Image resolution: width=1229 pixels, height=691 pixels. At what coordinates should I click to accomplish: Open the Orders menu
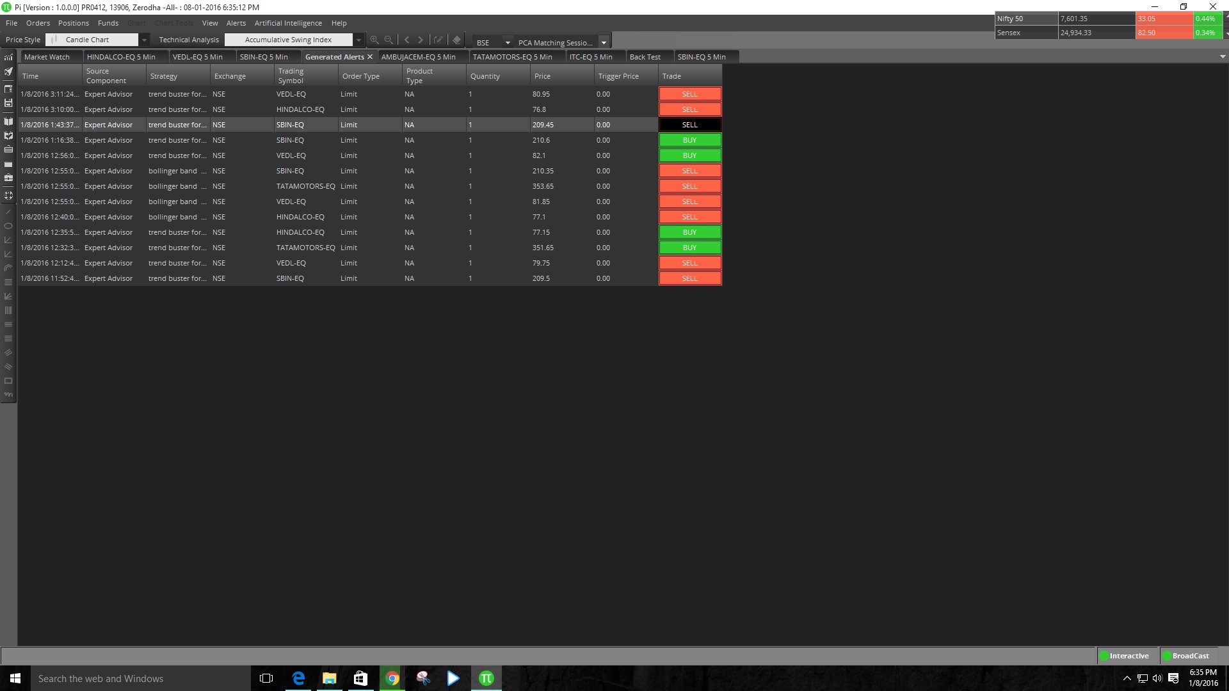tap(38, 23)
